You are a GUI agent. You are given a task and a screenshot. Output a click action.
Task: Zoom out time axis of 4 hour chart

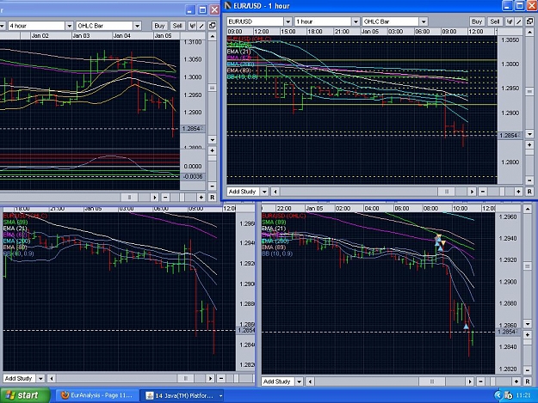(x=165, y=198)
